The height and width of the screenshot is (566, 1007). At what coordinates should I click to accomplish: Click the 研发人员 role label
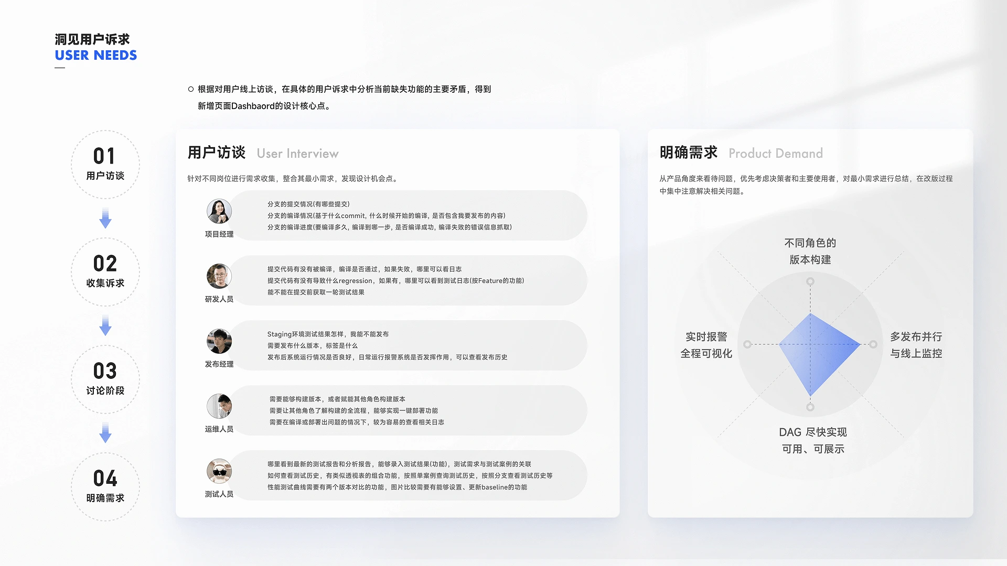click(x=219, y=299)
